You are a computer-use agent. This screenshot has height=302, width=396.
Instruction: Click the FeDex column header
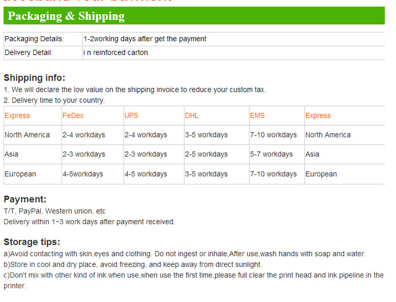pyautogui.click(x=73, y=116)
